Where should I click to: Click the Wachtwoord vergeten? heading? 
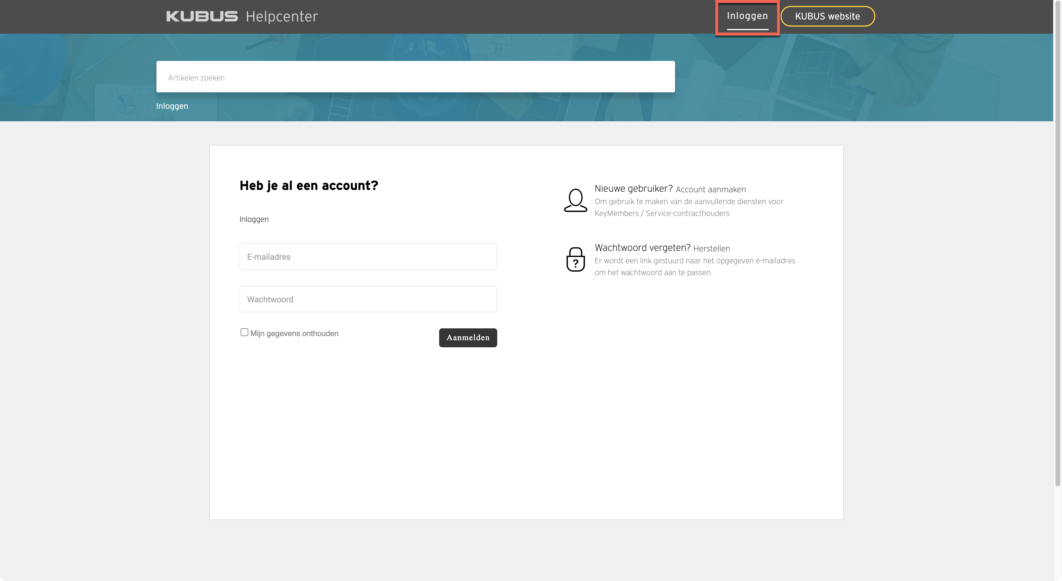642,248
